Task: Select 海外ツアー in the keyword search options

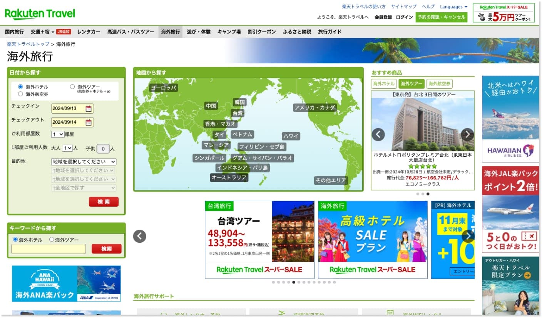Action: coord(50,239)
